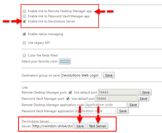The width and height of the screenshot is (162, 133).
Task: Click the Devolutions Server URL field
Action: [53, 126]
